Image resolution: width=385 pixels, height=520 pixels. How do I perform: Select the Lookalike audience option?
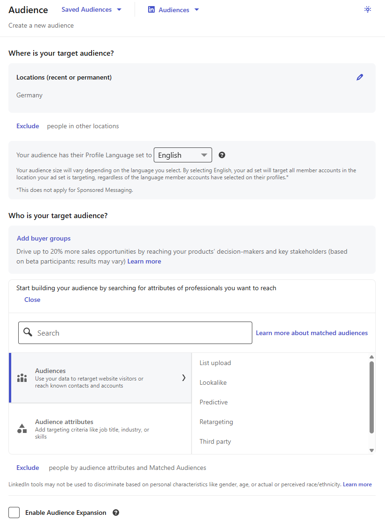213,382
